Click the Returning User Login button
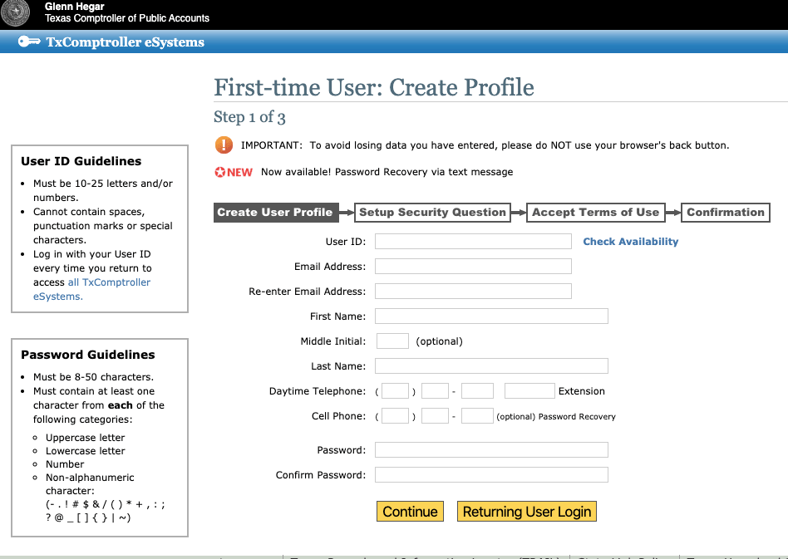Viewport: 788px width, 559px height. [527, 512]
